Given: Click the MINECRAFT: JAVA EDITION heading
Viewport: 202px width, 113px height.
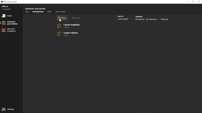Looking at the screenshot, I should (x=35, y=9).
